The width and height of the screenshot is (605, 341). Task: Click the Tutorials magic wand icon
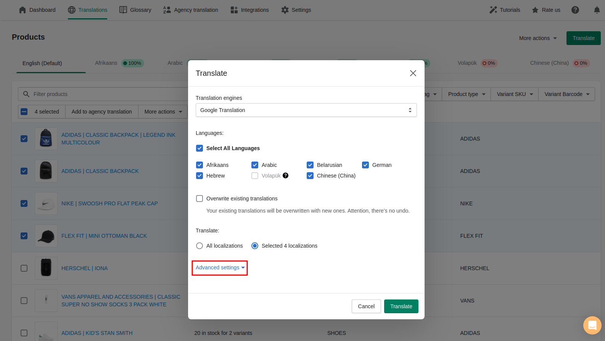[x=493, y=10]
